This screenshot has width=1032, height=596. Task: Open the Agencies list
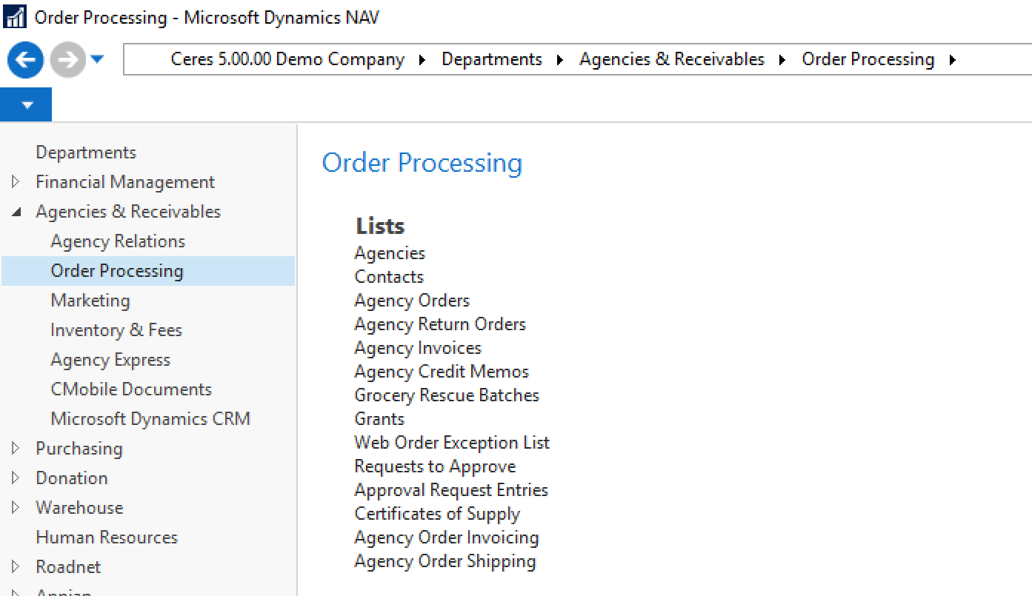(x=389, y=252)
